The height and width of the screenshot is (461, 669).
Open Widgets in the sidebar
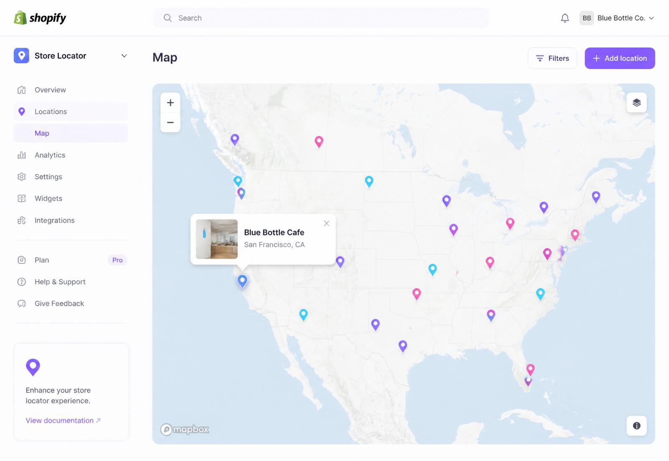[71, 198]
